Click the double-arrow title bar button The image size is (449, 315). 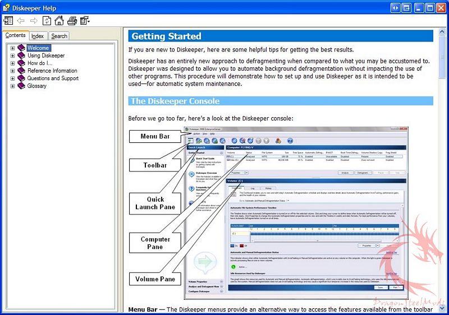[x=396, y=8]
